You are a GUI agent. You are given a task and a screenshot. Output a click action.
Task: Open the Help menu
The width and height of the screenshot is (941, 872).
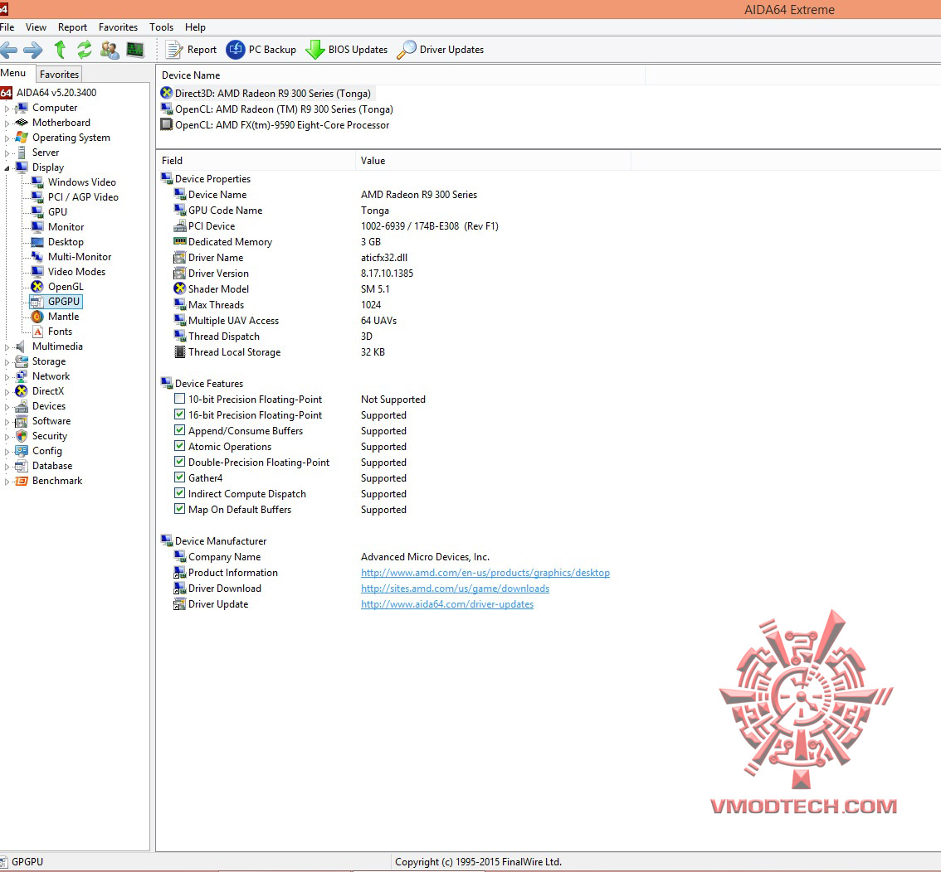coord(195,27)
